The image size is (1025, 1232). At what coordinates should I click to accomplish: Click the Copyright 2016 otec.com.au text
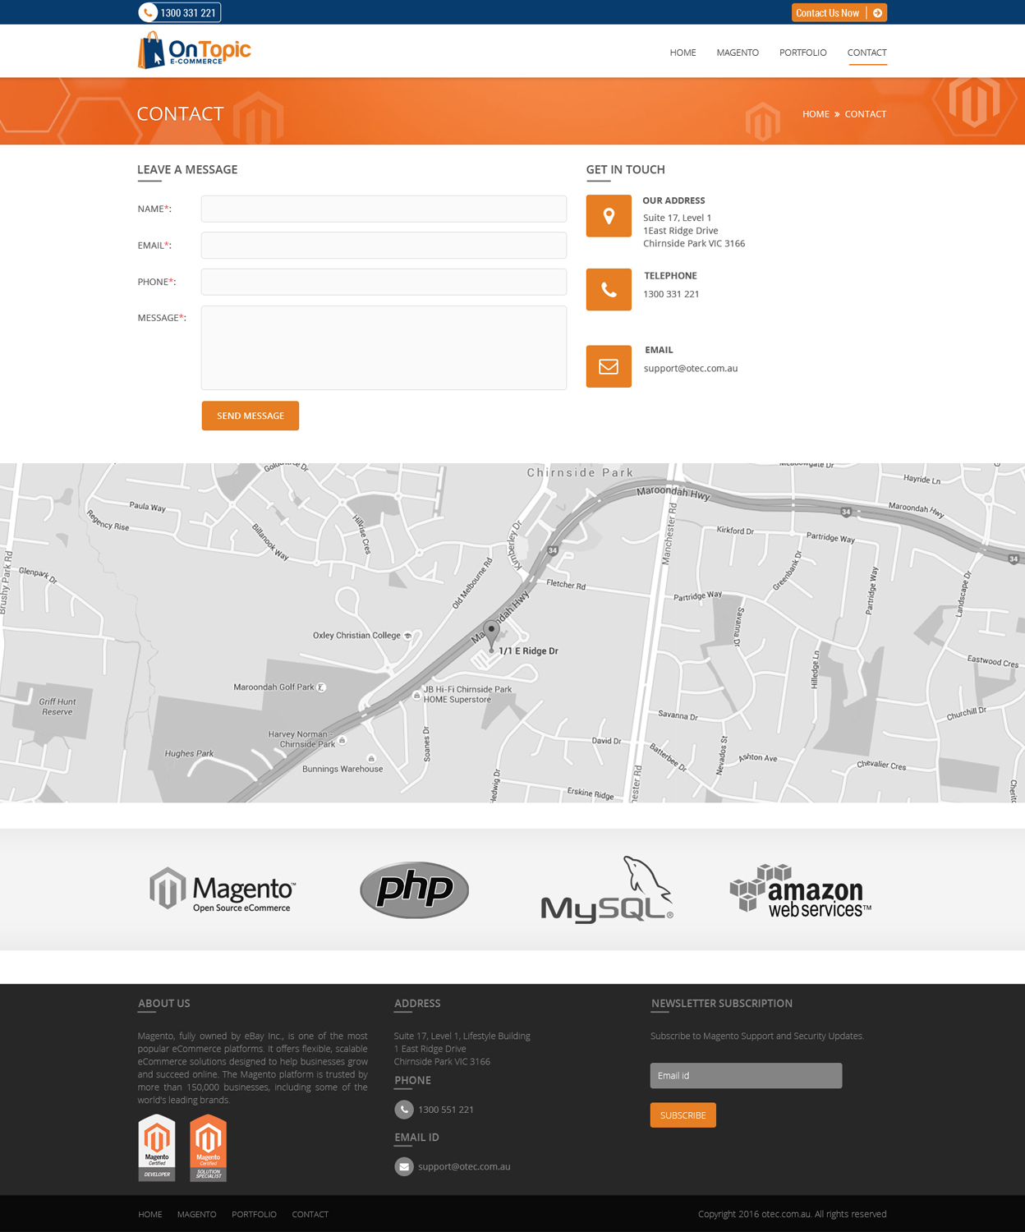pyautogui.click(x=793, y=1214)
